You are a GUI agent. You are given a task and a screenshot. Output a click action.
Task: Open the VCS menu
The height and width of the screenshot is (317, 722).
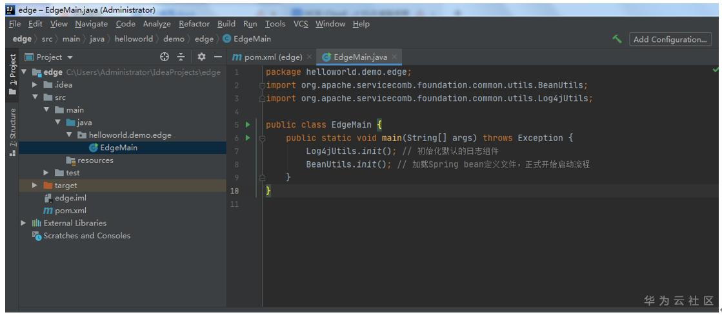[x=301, y=24]
